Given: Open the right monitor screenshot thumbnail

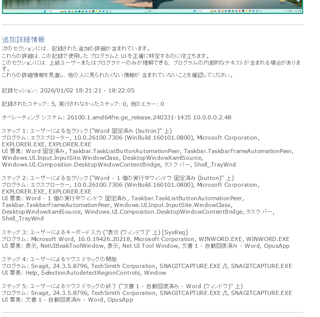Looking at the screenshot, I should point(227,6).
